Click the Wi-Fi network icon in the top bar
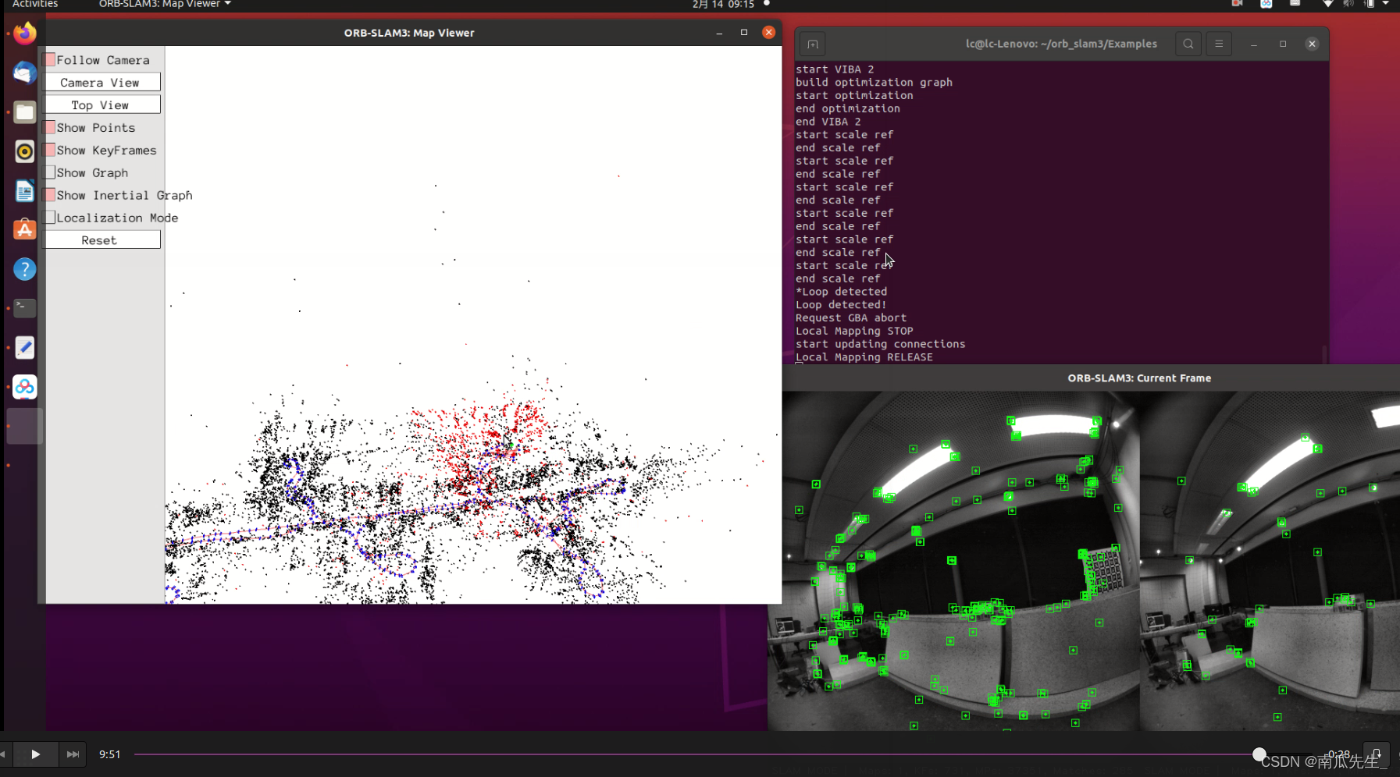The width and height of the screenshot is (1400, 777). tap(1327, 4)
